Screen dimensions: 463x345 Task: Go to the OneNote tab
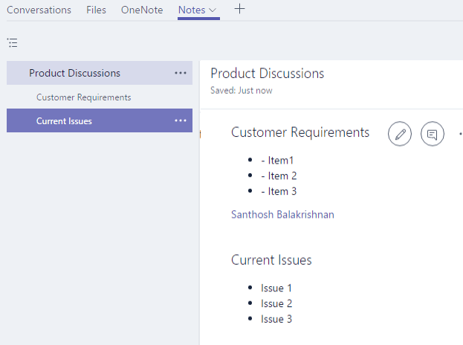[142, 10]
